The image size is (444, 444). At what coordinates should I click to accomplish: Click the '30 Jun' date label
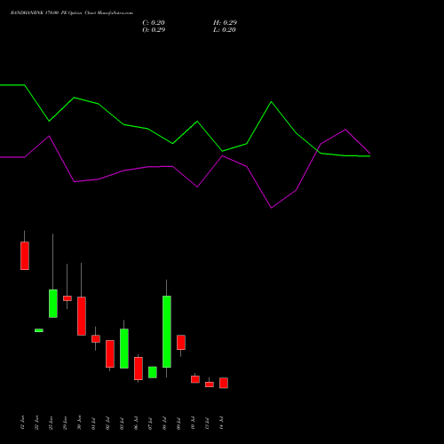click(x=79, y=423)
